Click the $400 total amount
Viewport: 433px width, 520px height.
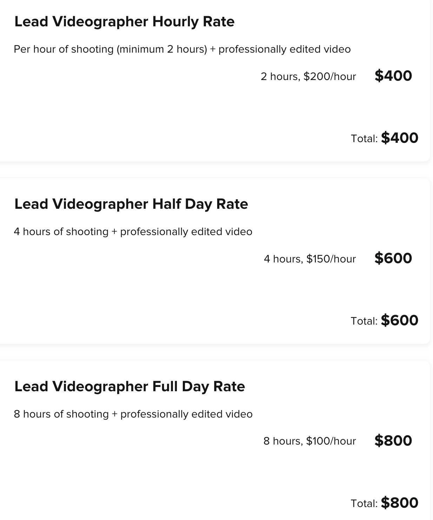[399, 138]
